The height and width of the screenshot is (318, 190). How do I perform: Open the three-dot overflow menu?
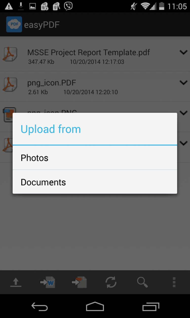click(174, 282)
